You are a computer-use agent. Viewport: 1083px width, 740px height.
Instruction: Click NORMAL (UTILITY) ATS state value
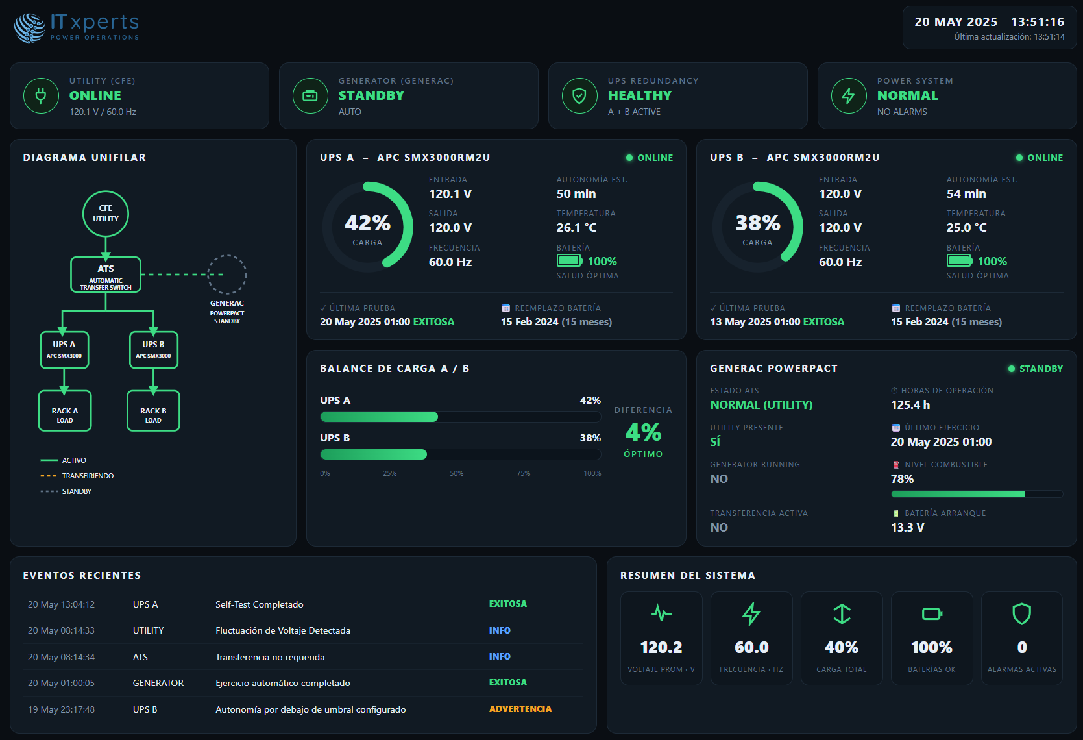(x=761, y=404)
